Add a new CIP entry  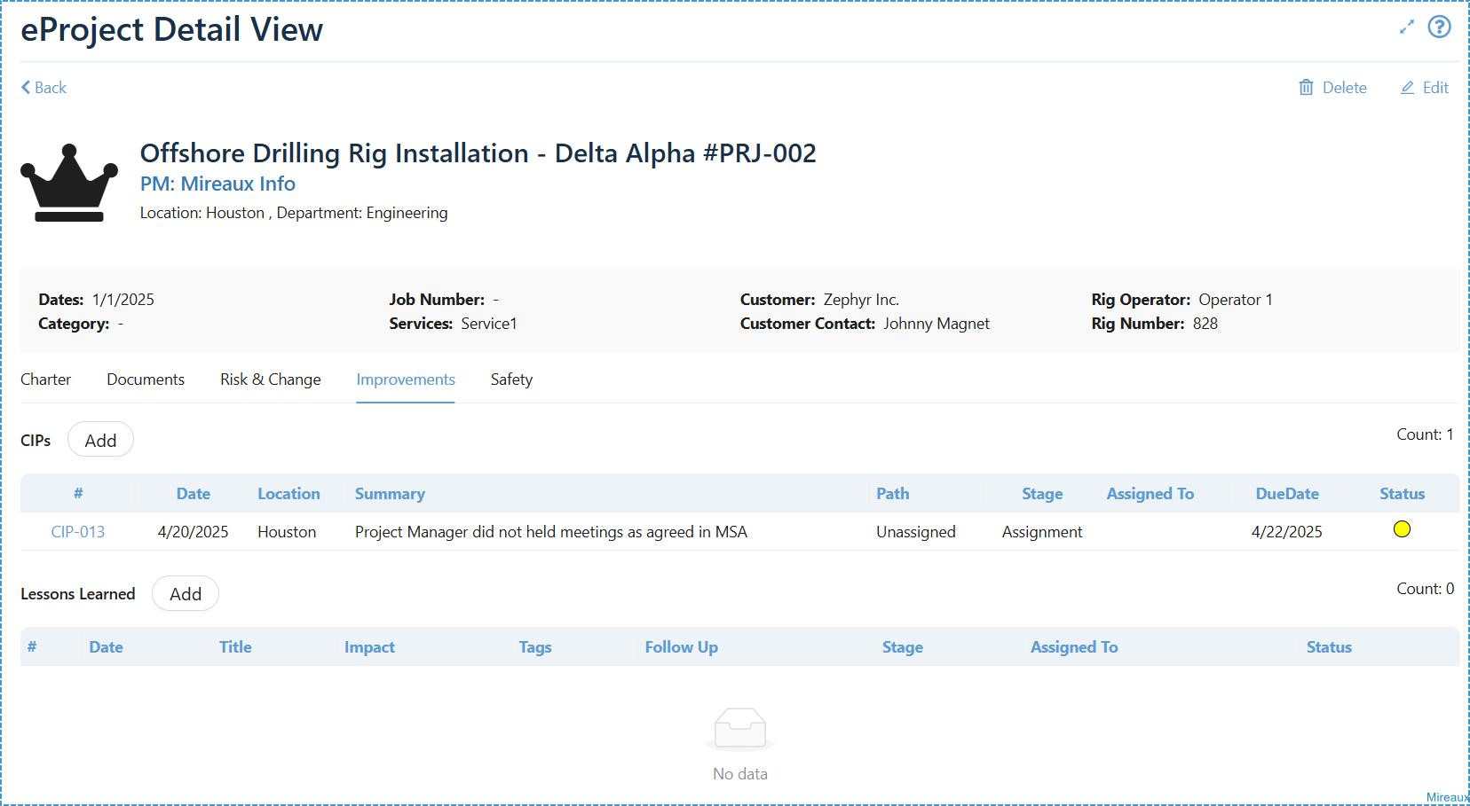click(100, 440)
